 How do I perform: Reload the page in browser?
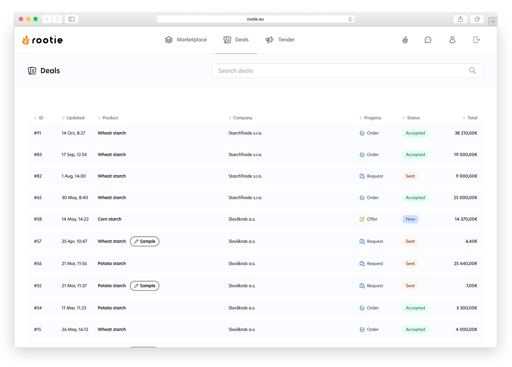350,19
